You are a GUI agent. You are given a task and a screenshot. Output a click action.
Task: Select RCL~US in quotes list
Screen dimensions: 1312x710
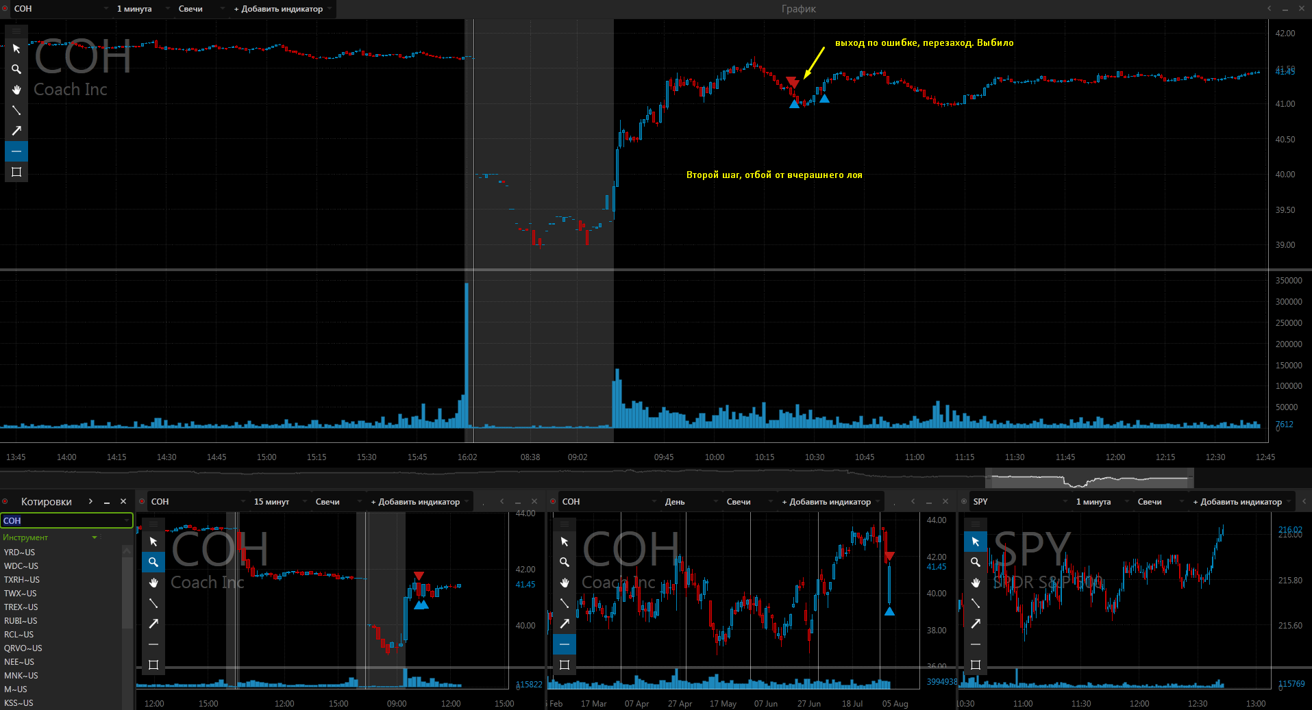tap(18, 635)
